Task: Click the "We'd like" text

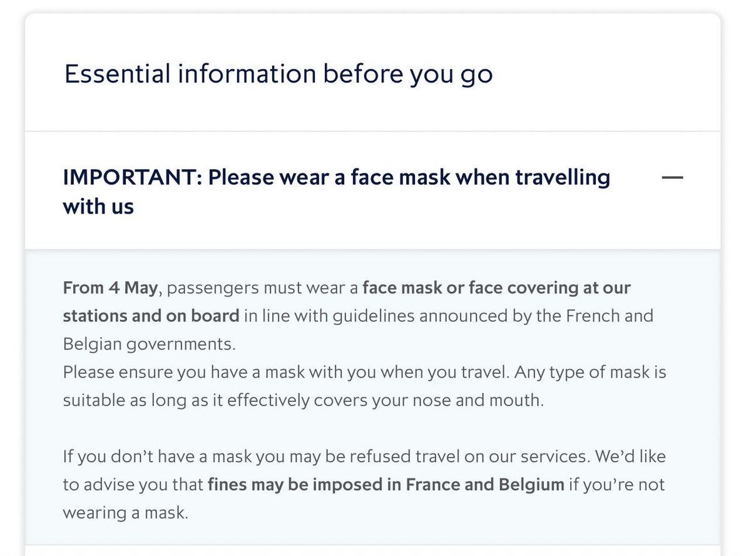Action: pyautogui.click(x=631, y=456)
